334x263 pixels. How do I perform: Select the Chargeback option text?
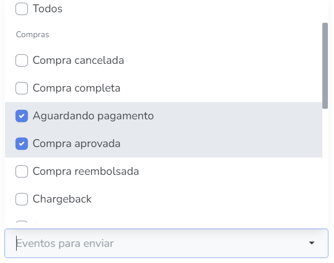[62, 199]
